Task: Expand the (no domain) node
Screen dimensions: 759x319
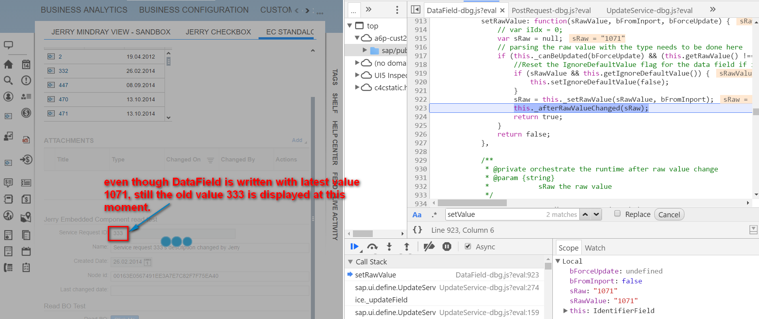Action: 357,63
